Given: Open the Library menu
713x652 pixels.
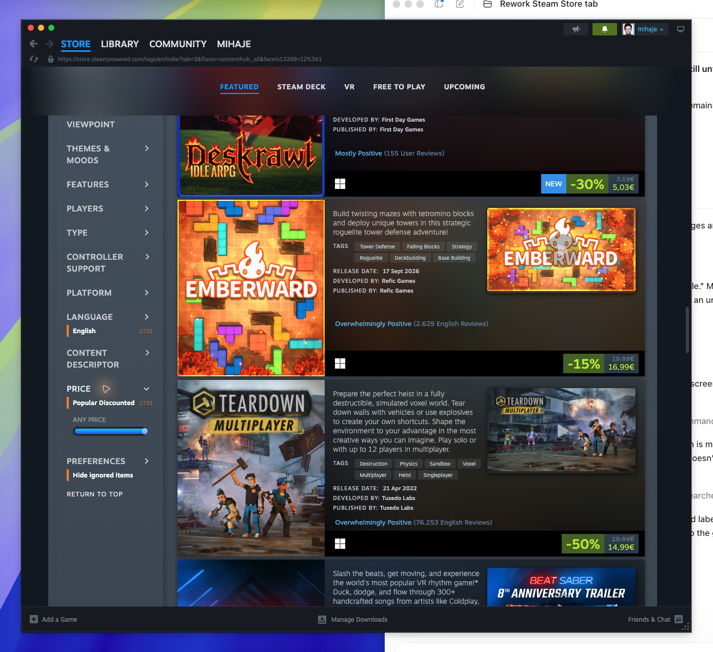Looking at the screenshot, I should 120,44.
